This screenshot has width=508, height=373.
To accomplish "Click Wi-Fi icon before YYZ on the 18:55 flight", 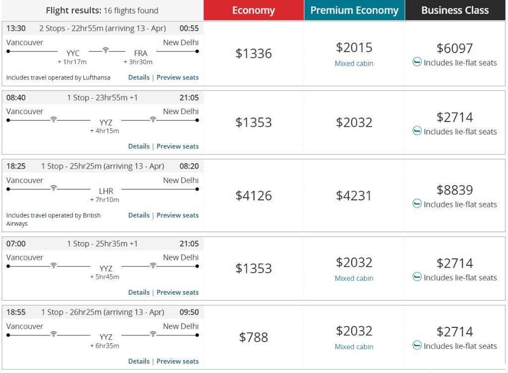I will [54, 334].
